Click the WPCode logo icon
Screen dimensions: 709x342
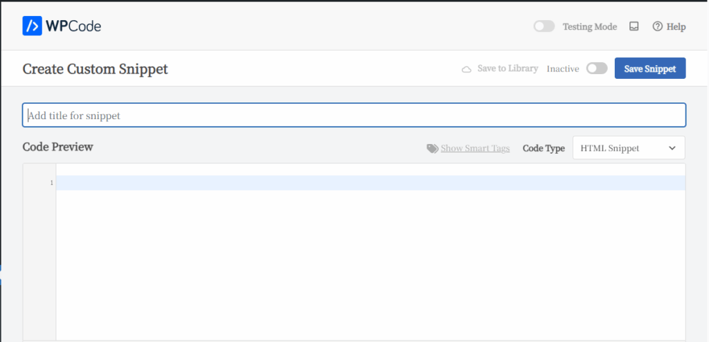coord(33,26)
